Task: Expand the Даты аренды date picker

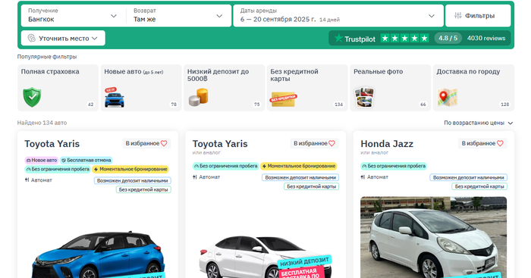Action: click(x=338, y=16)
